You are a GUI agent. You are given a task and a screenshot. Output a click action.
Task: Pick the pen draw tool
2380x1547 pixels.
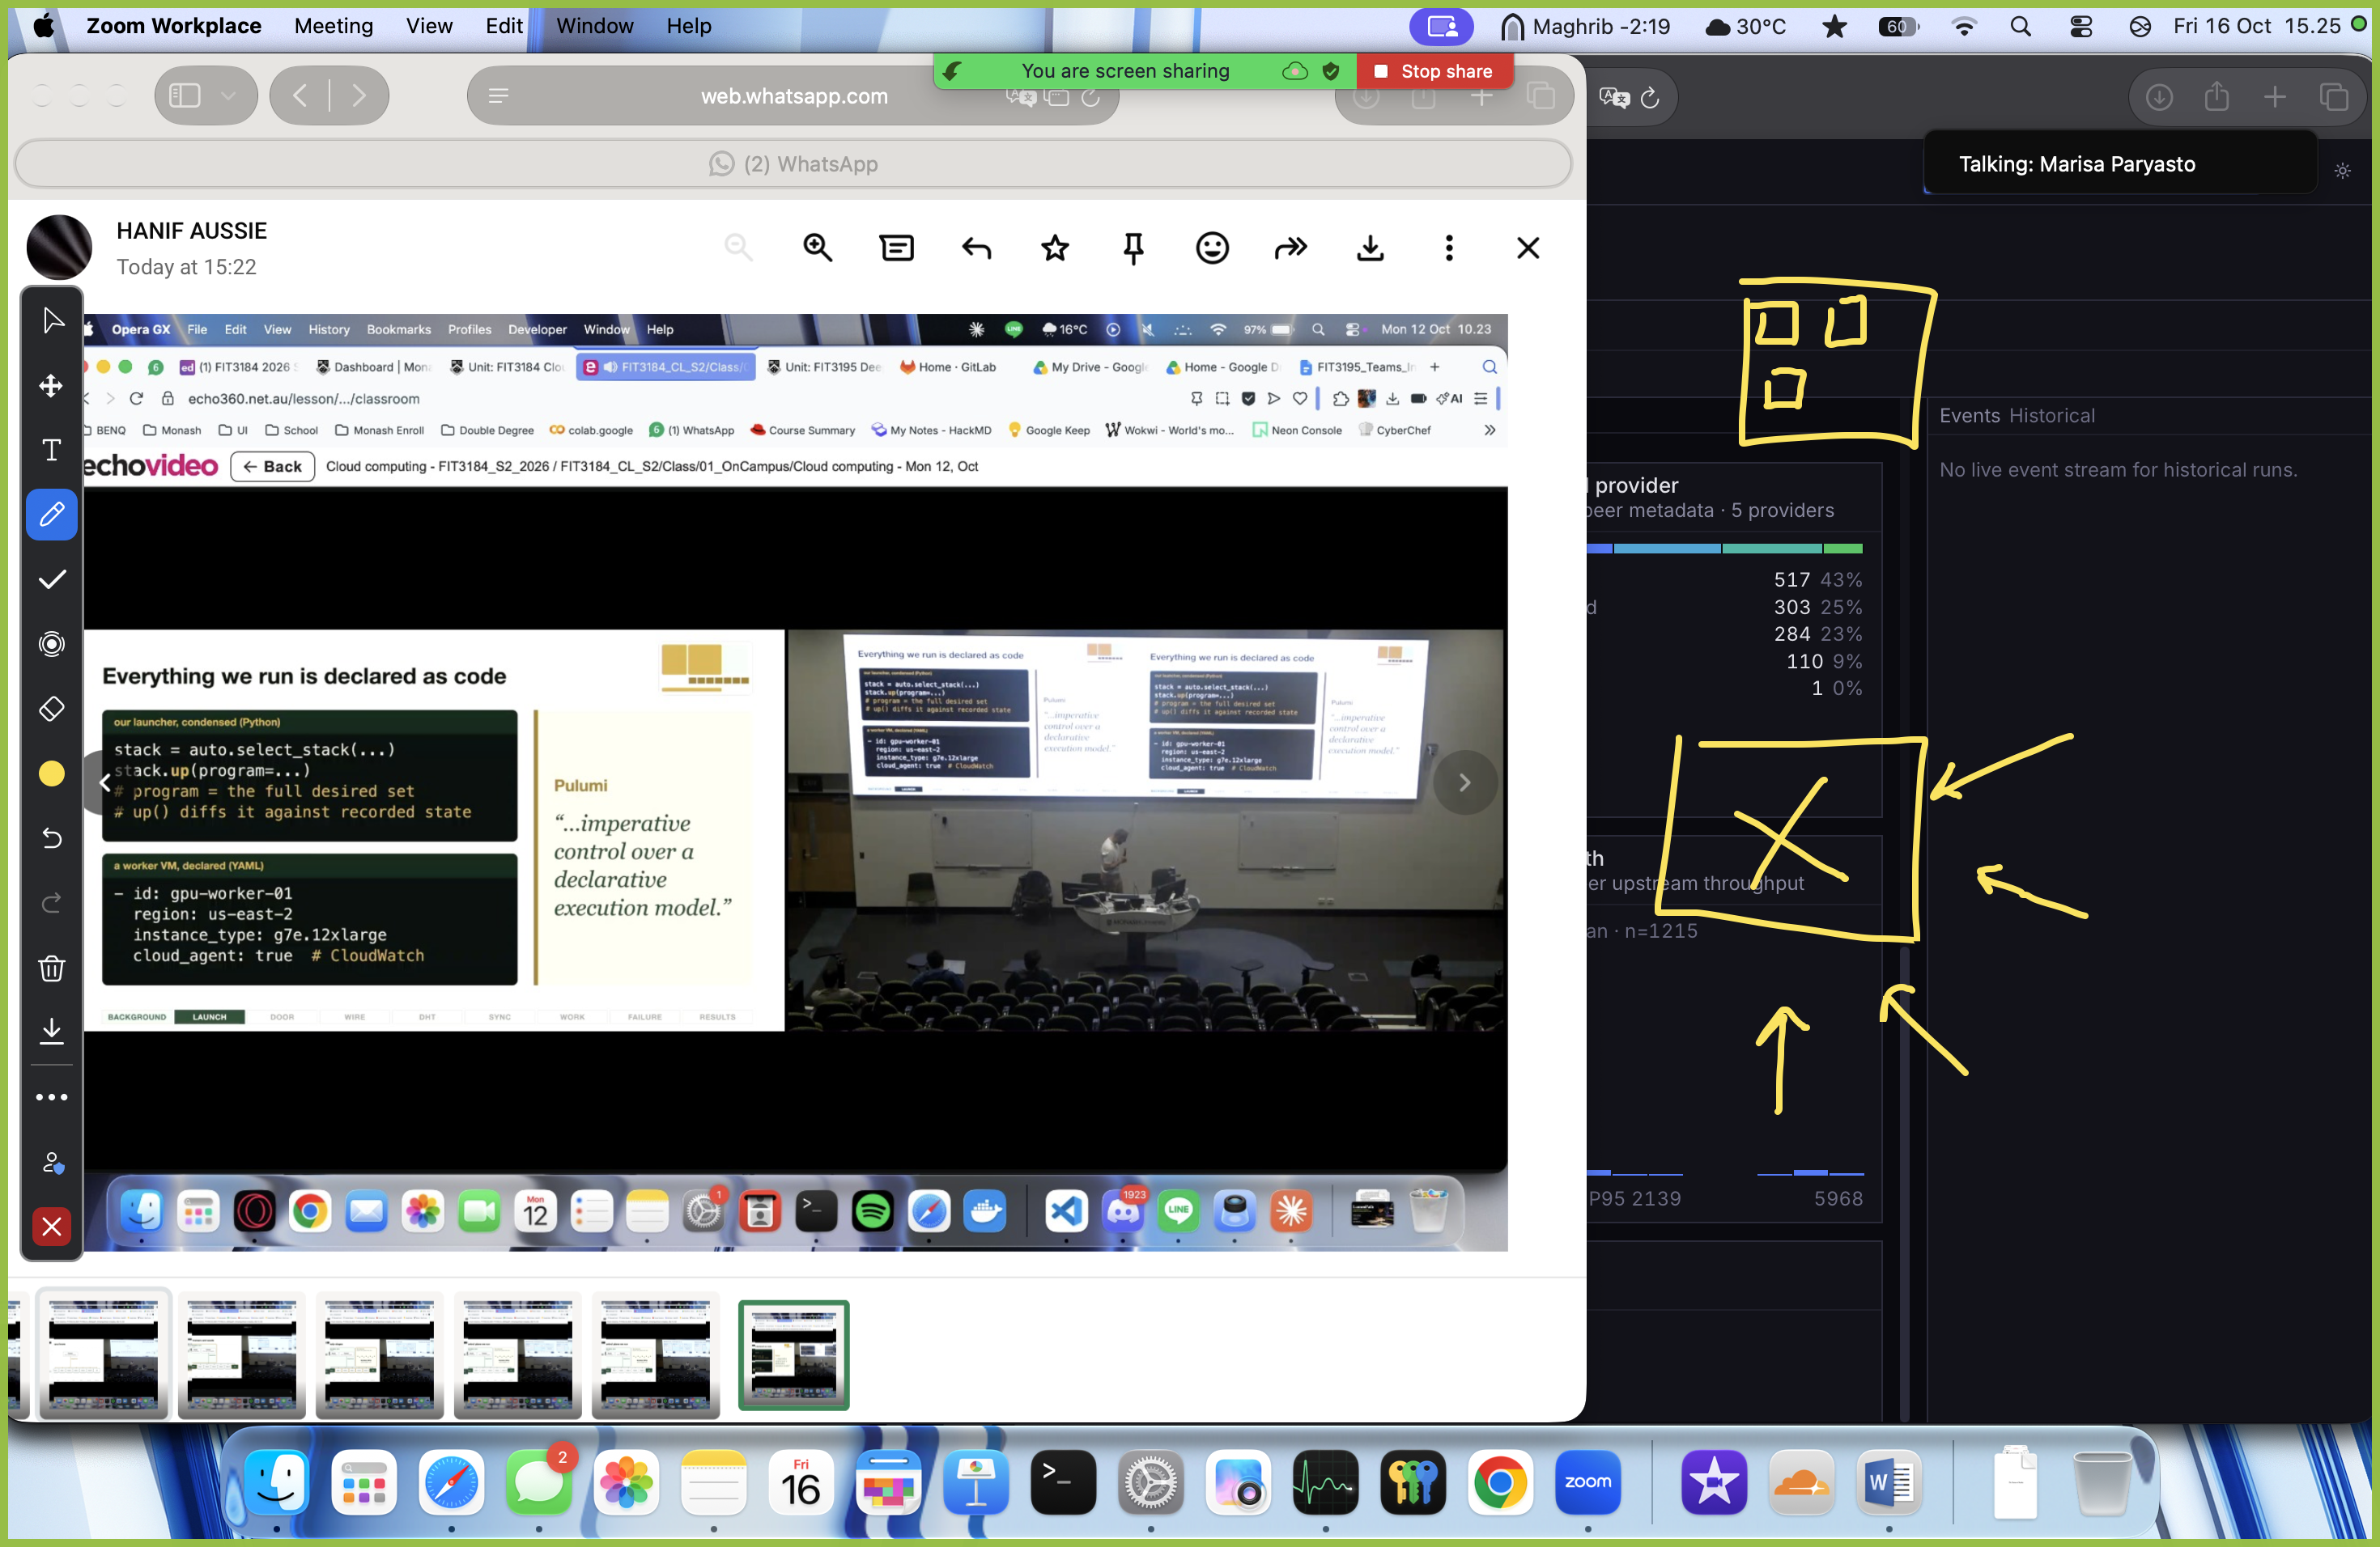pos(52,515)
